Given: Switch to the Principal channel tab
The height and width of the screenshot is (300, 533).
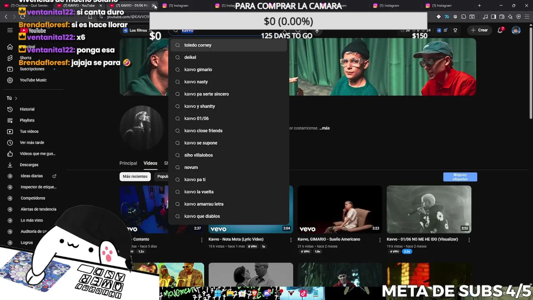Looking at the screenshot, I should tap(128, 163).
